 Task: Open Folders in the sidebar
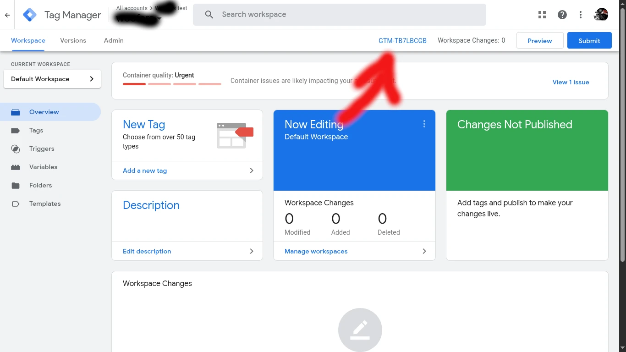pos(40,185)
